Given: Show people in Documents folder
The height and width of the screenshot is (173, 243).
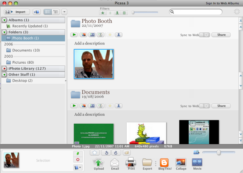Looking at the screenshot, I should (118, 106).
